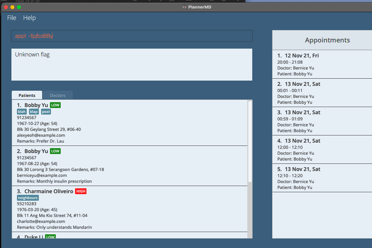This screenshot has width=372, height=248.
Task: Click address Blk 30 Lorong 3 Serangoon Gardens
Action: point(60,169)
